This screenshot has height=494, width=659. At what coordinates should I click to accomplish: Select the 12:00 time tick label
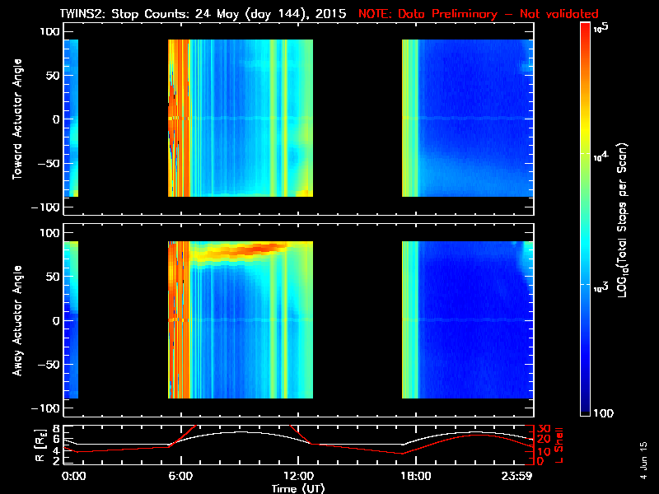(x=298, y=477)
